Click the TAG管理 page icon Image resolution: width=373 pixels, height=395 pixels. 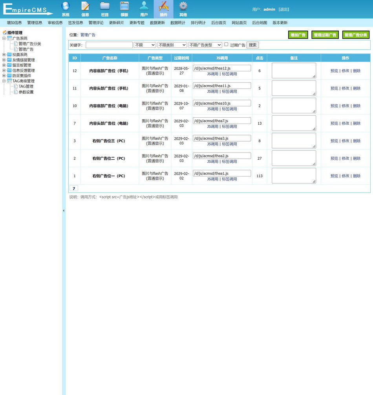point(16,86)
